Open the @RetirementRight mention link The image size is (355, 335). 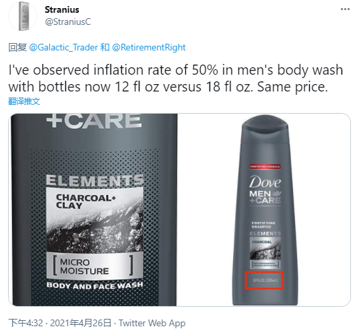[x=149, y=48]
